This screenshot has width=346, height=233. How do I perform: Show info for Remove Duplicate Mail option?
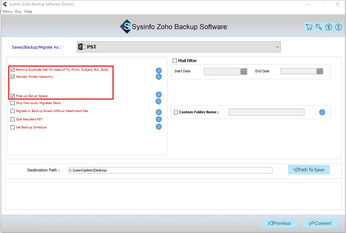click(x=159, y=70)
